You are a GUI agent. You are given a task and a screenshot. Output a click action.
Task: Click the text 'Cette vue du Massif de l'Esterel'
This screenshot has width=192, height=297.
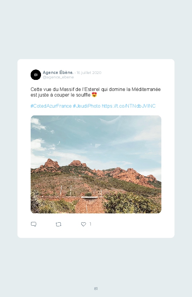pos(65,89)
